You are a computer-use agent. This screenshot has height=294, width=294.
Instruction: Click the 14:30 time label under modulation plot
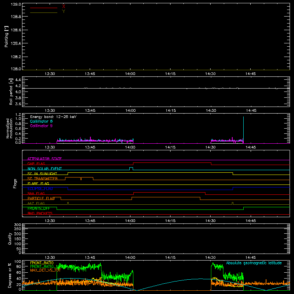[210, 147]
